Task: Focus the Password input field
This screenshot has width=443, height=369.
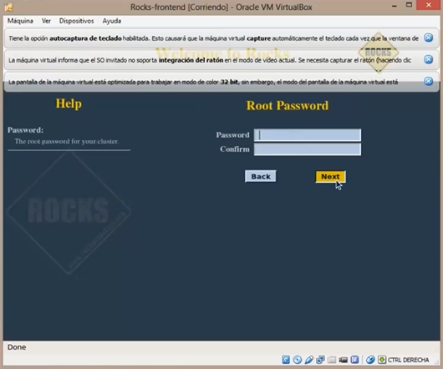Action: click(308, 135)
